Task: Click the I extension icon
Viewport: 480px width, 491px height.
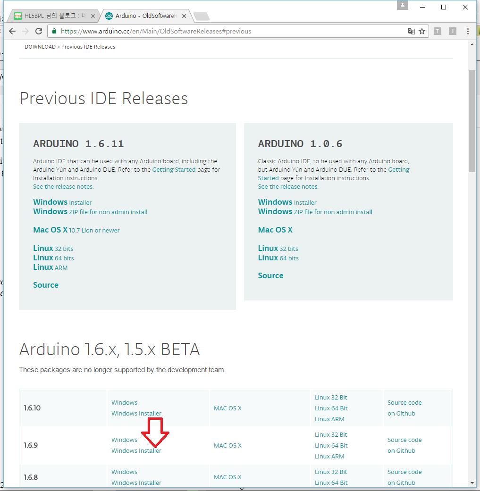Action: pos(453,31)
